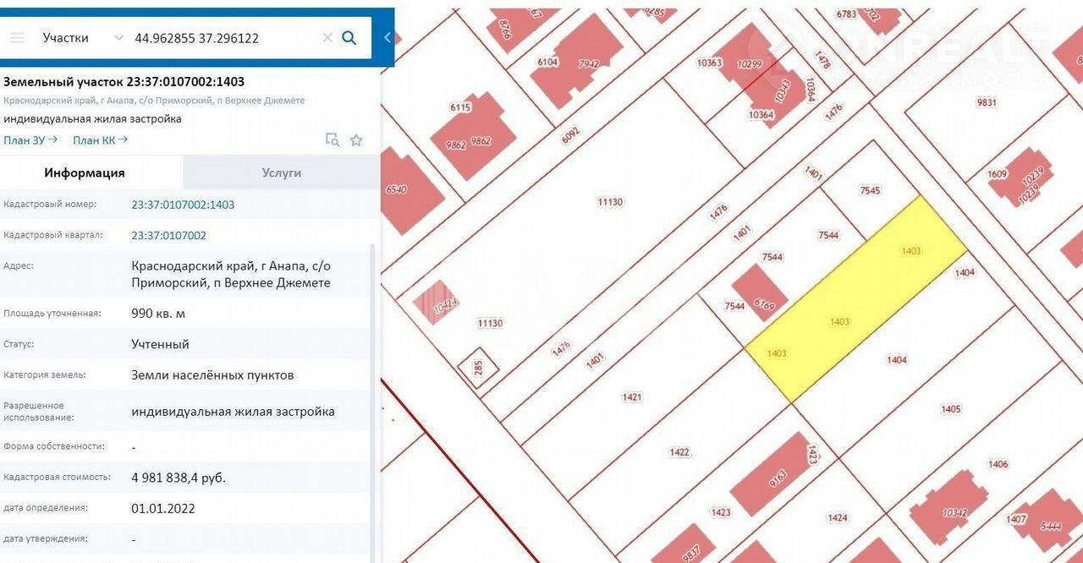Open the План КК link
1083x563 pixels.
[100, 140]
